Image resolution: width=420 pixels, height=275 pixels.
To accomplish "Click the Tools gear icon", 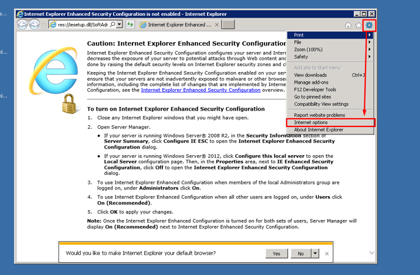I will coord(369,25).
